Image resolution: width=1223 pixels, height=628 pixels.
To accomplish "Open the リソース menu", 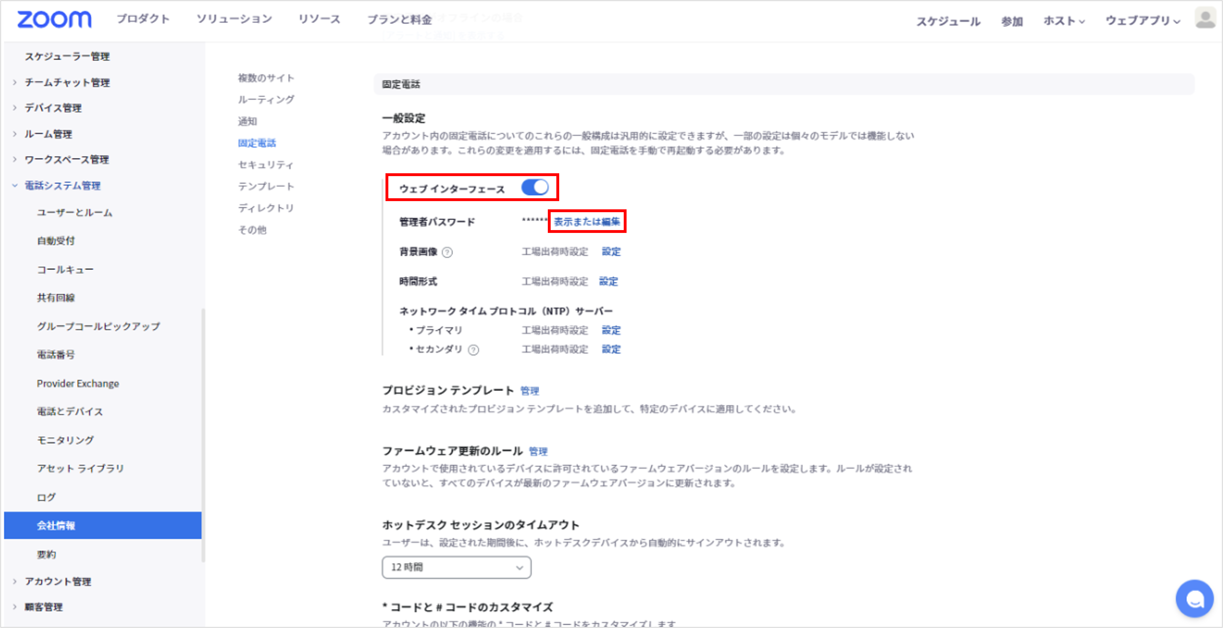I will [320, 19].
